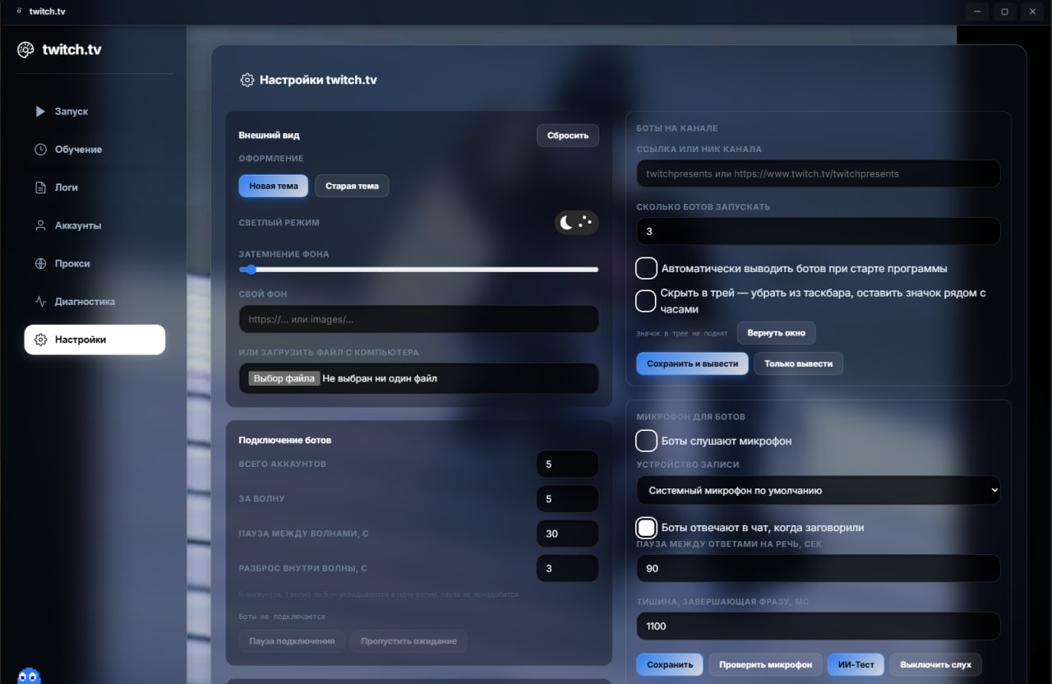This screenshot has width=1052, height=684.
Task: Open the Диагностика section
Action: point(95,302)
